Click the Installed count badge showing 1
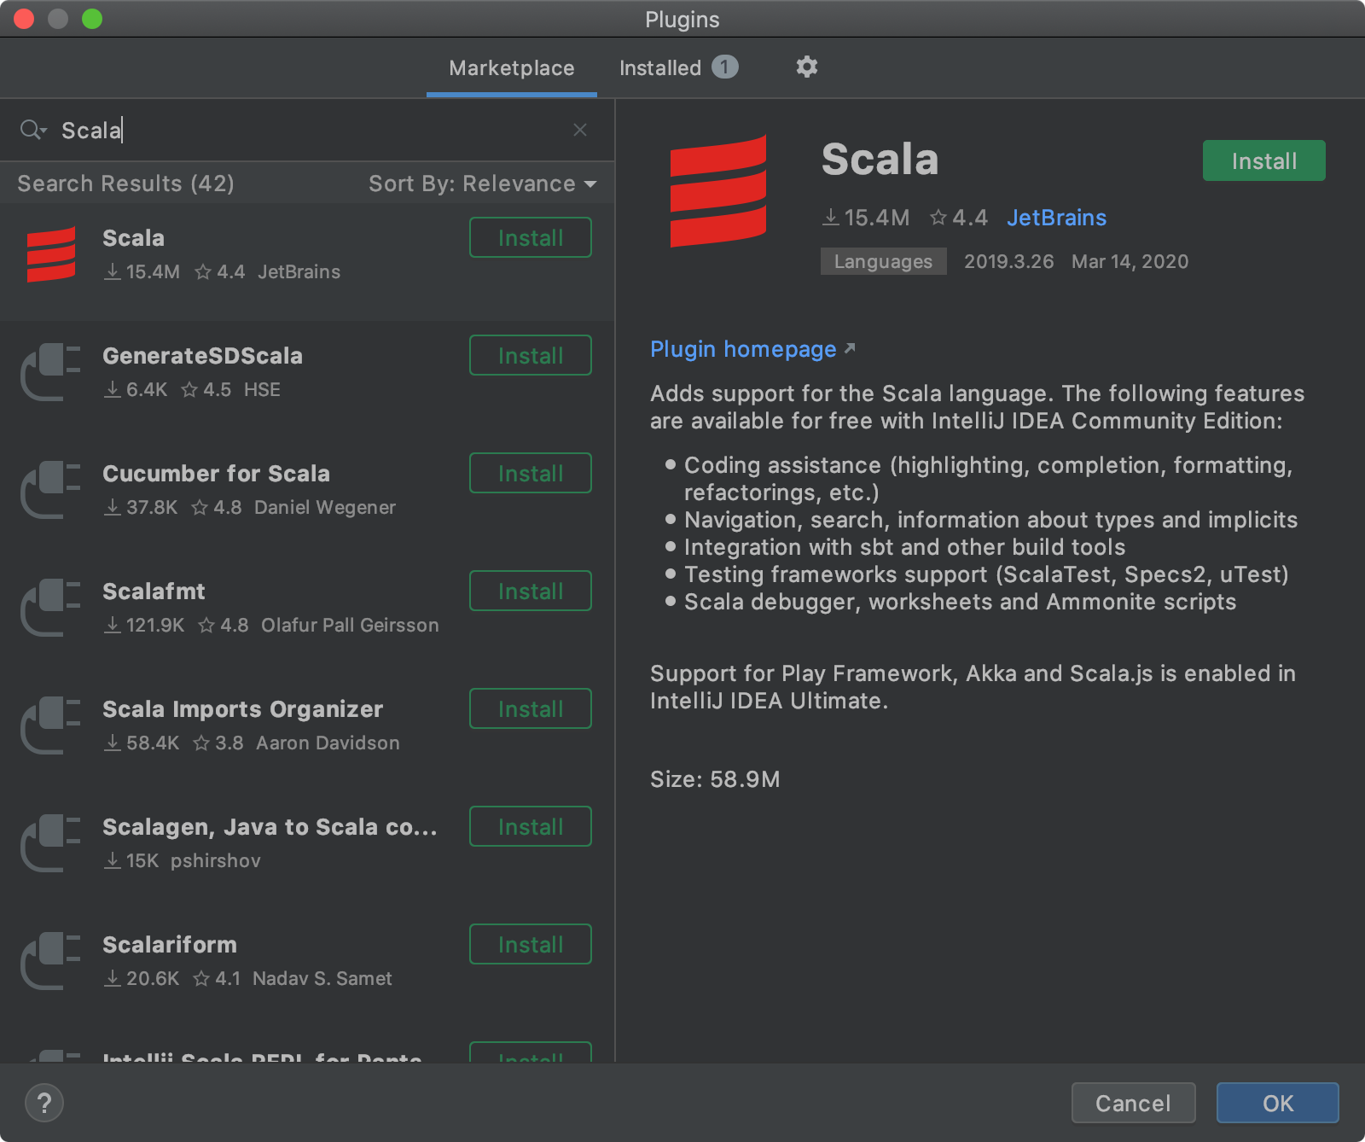The image size is (1365, 1142). (725, 67)
